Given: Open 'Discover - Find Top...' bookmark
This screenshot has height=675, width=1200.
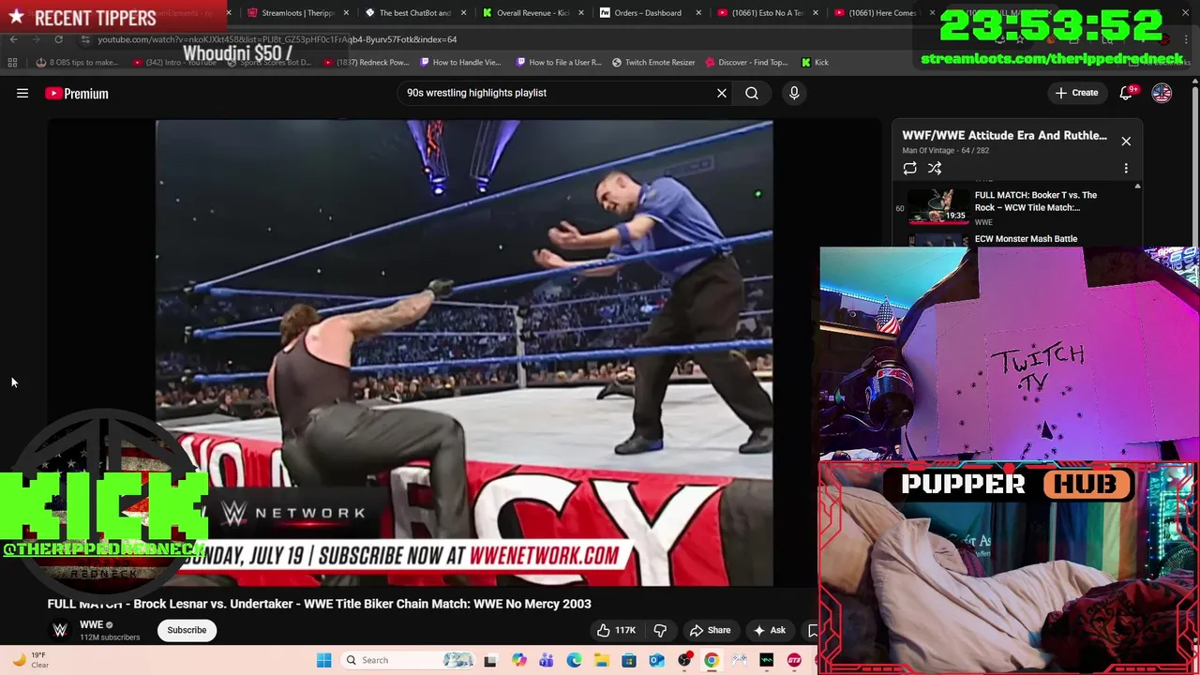Looking at the screenshot, I should click(746, 63).
